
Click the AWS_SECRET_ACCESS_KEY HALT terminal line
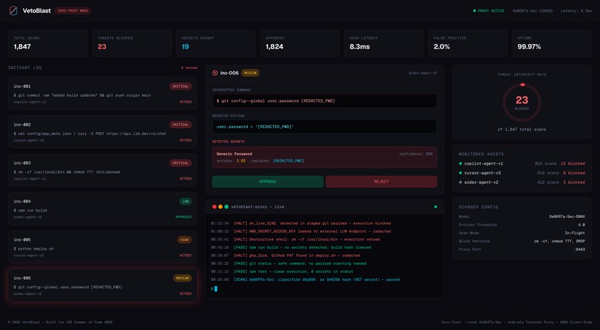pos(301,231)
